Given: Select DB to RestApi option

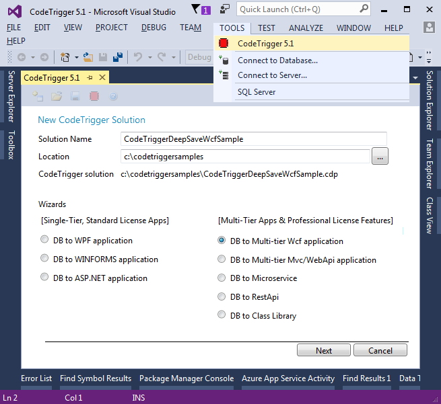Looking at the screenshot, I should (222, 296).
